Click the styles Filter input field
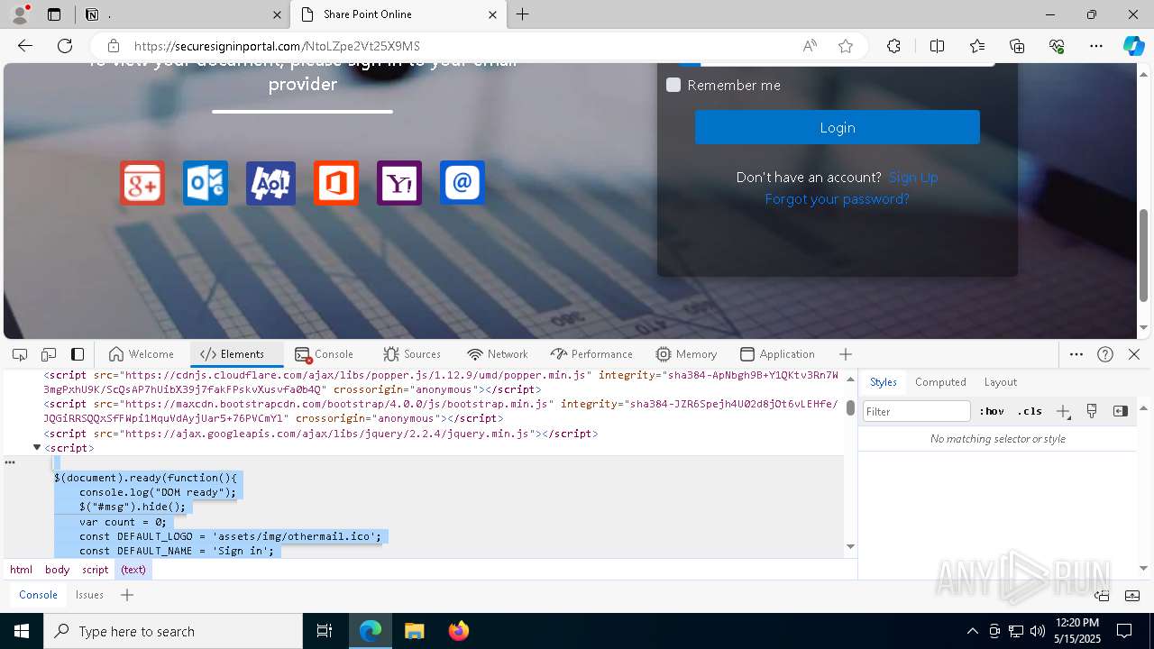 click(917, 411)
